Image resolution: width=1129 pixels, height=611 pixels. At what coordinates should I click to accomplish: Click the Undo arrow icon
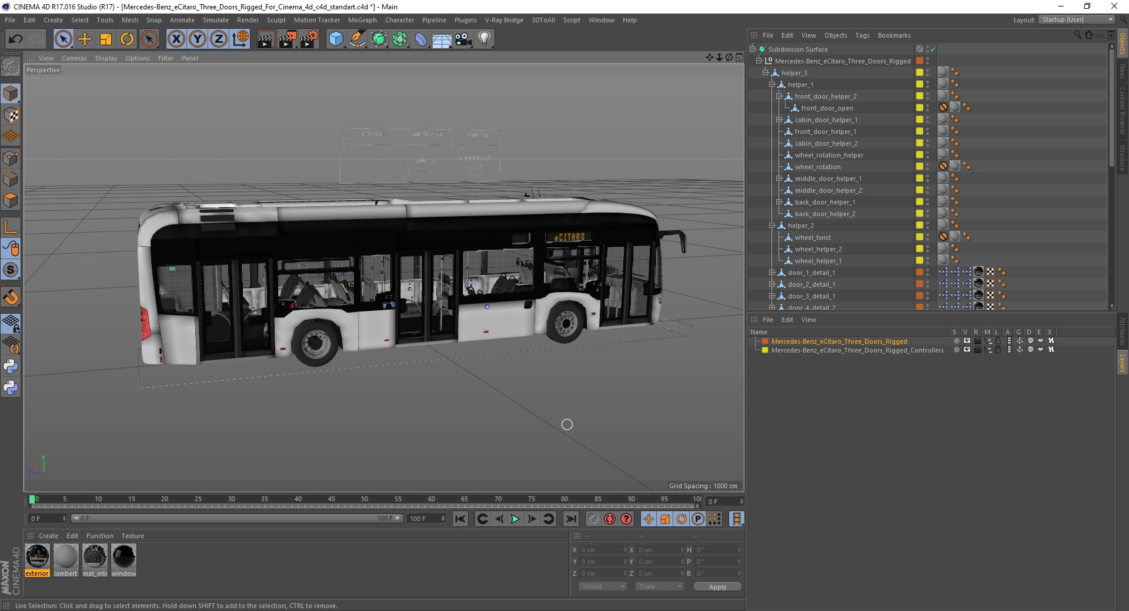click(x=16, y=39)
